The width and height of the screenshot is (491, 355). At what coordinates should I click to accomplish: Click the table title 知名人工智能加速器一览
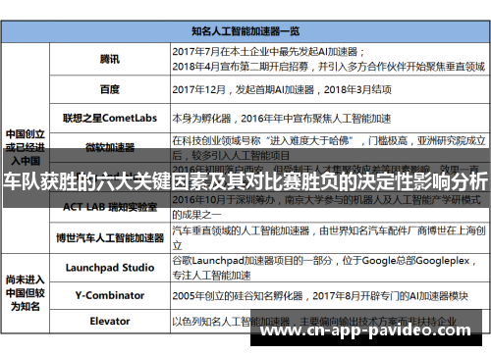[245, 31]
